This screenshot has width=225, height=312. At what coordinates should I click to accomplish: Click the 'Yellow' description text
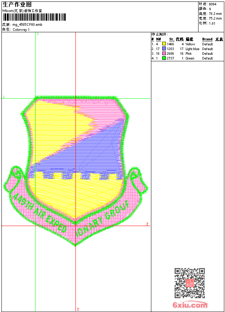pos(190,44)
